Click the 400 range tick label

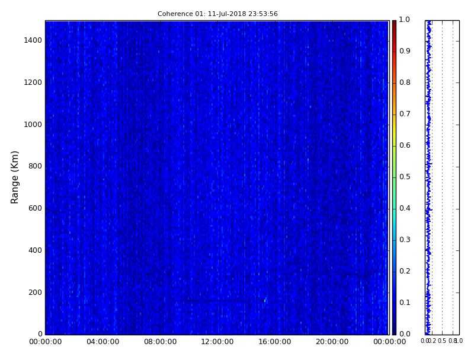pyautogui.click(x=35, y=250)
